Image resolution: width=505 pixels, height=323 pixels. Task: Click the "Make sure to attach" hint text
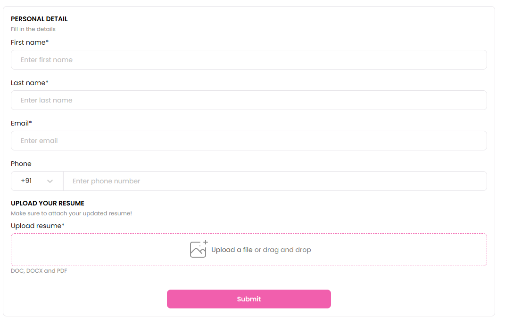tap(71, 213)
